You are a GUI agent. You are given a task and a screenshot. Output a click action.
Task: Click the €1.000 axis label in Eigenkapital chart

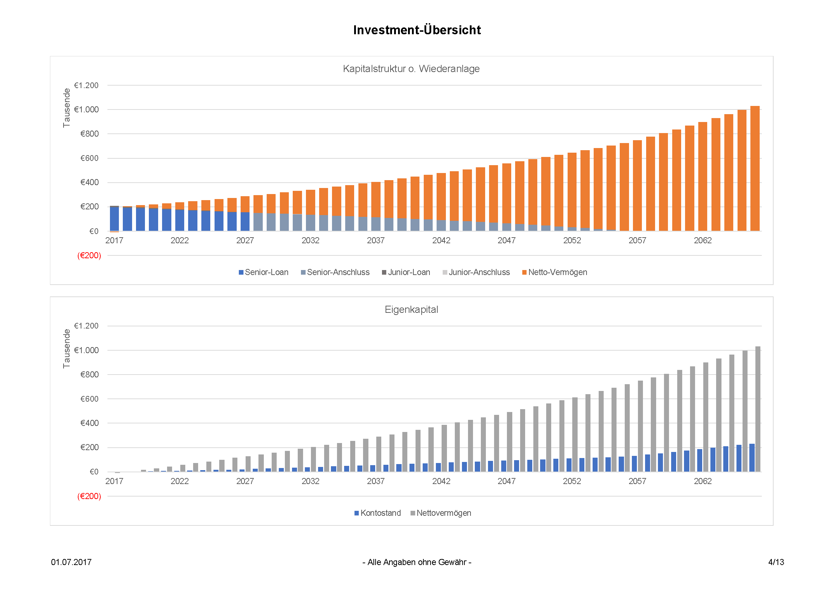click(86, 351)
